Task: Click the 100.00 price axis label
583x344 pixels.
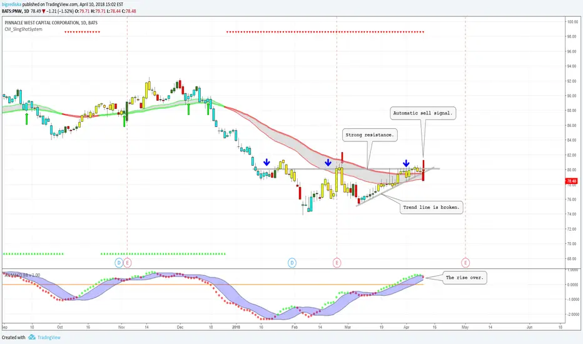Action: [572, 22]
